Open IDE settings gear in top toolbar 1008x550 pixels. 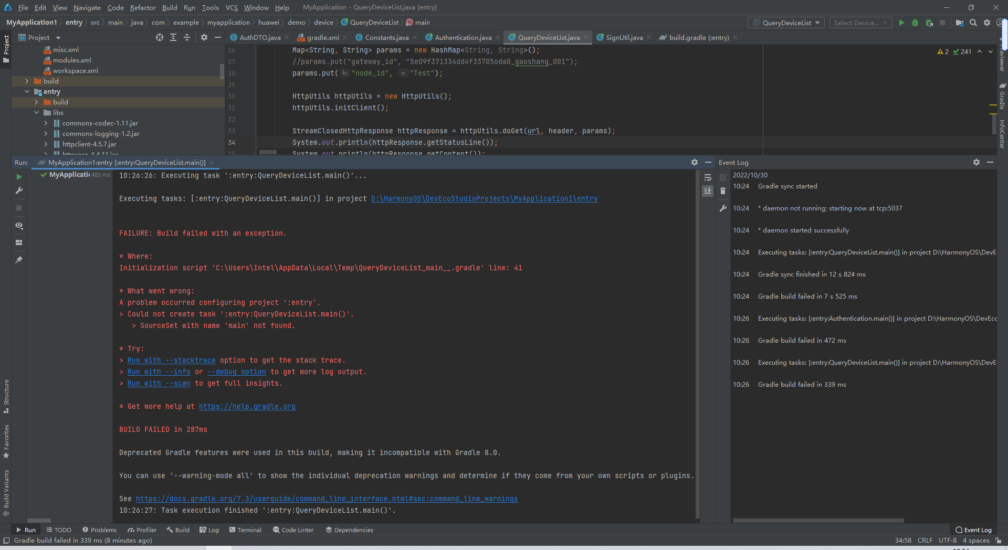987,23
